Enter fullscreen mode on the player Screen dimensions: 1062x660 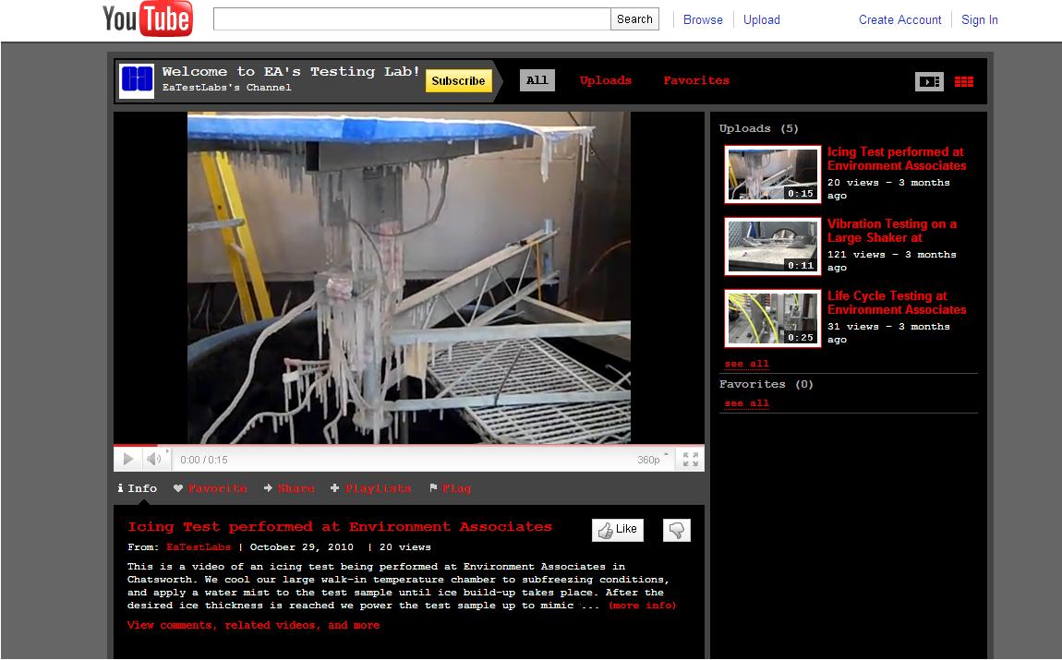point(690,460)
